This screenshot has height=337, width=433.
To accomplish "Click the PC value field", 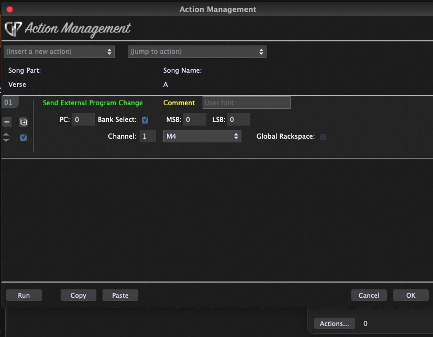I will [x=84, y=119].
